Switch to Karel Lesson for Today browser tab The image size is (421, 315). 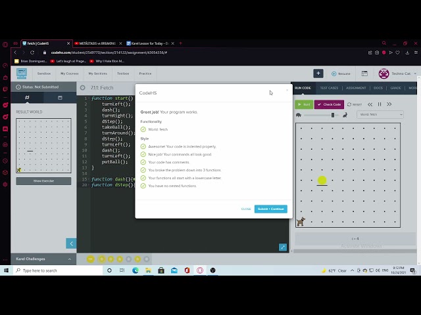point(150,43)
